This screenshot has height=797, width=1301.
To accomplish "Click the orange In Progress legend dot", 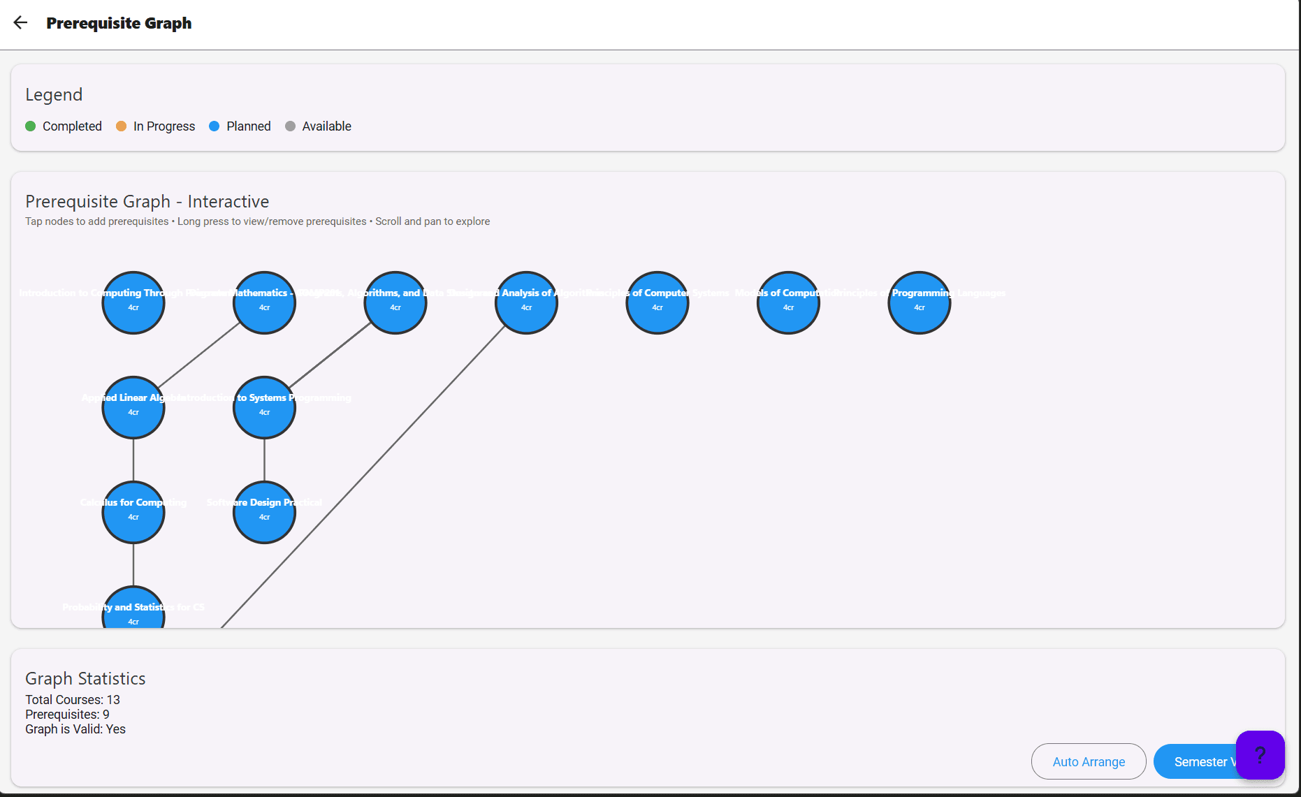I will (122, 126).
